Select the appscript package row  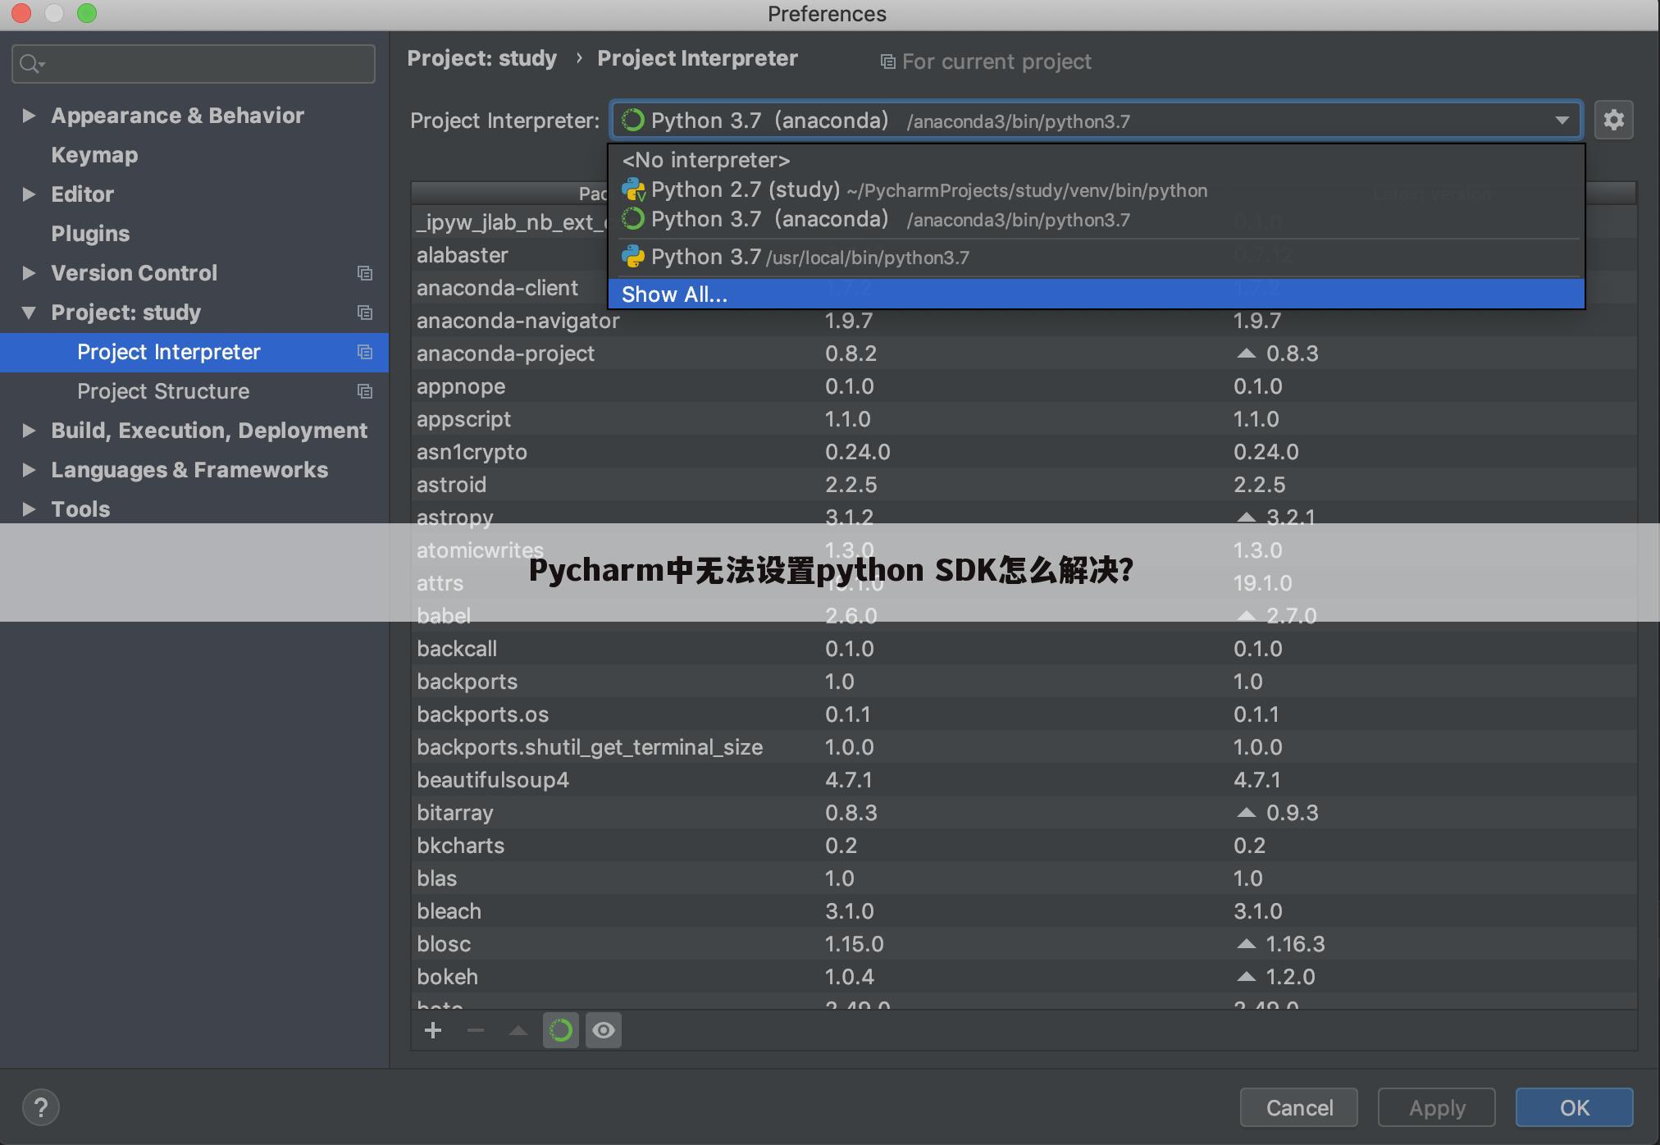[1024, 419]
